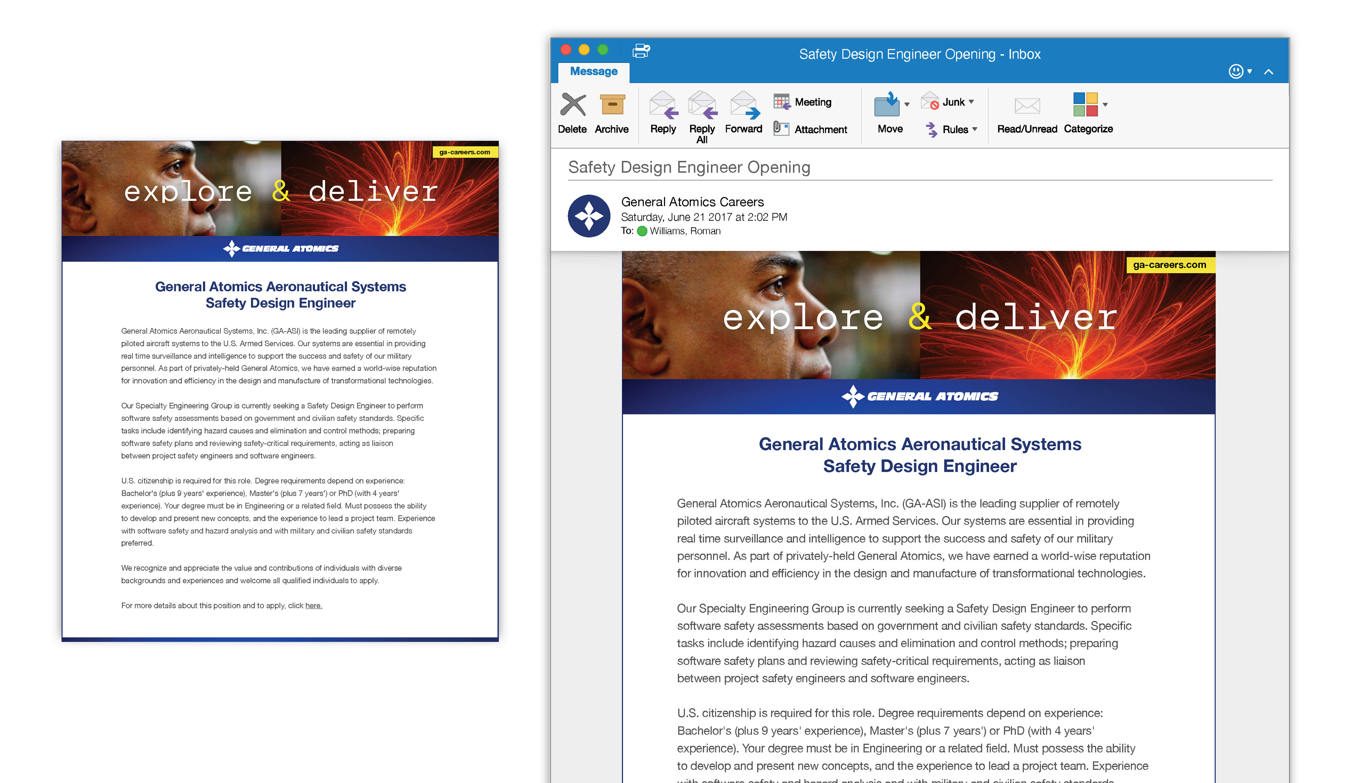Screen dimensions: 1352x783
Task: Click General Atomics sender avatar
Action: pyautogui.click(x=589, y=216)
